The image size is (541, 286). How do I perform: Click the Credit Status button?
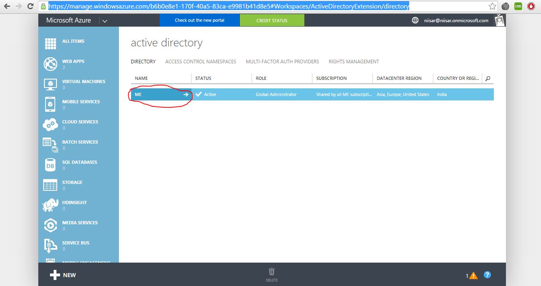272,20
